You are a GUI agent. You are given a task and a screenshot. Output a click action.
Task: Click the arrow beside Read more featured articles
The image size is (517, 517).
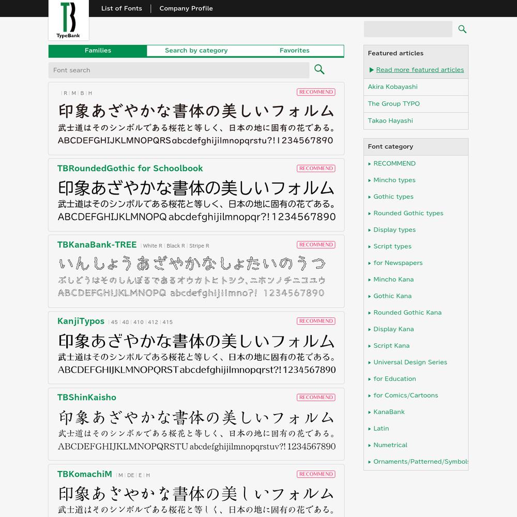(x=372, y=70)
